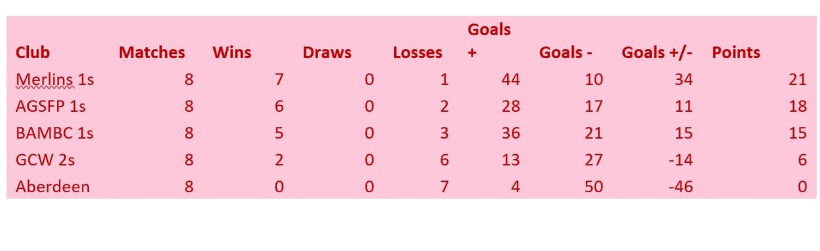
Task: Click the -46 goal difference cell
Action: (x=680, y=187)
